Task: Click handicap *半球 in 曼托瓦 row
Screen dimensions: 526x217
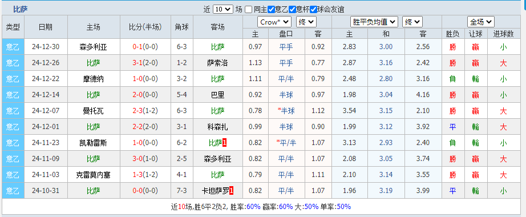Action: (x=286, y=111)
